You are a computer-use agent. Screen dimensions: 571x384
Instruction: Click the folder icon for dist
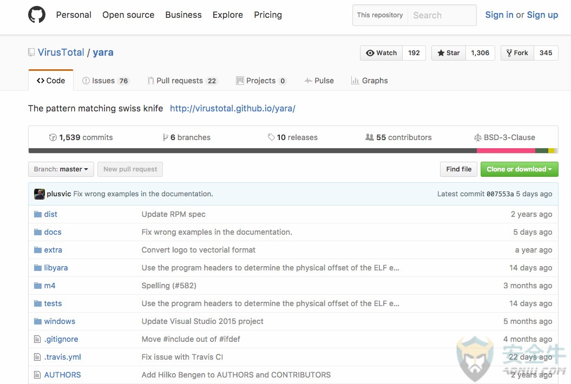tap(38, 214)
